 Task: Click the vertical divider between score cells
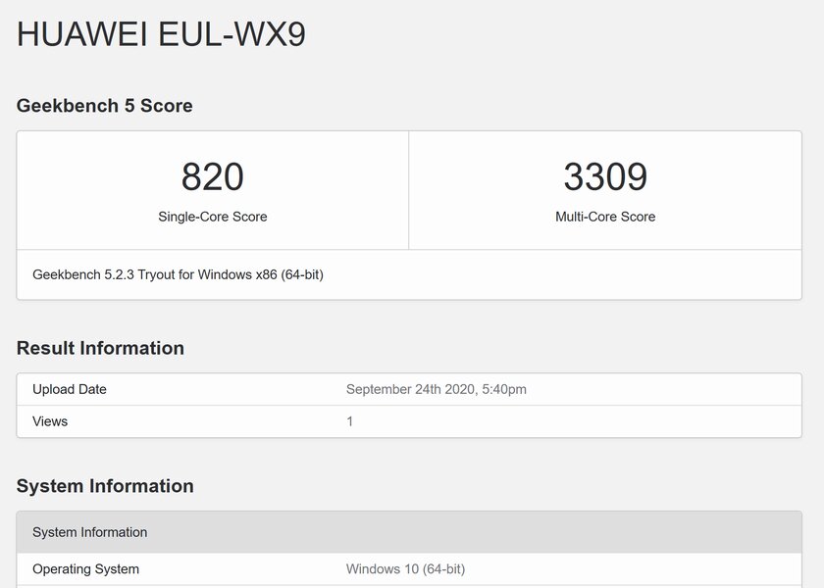[x=408, y=190]
